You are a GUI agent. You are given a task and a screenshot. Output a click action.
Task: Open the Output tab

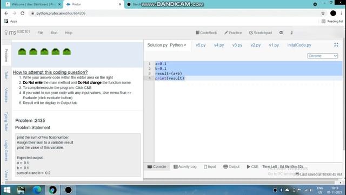tap(231, 166)
